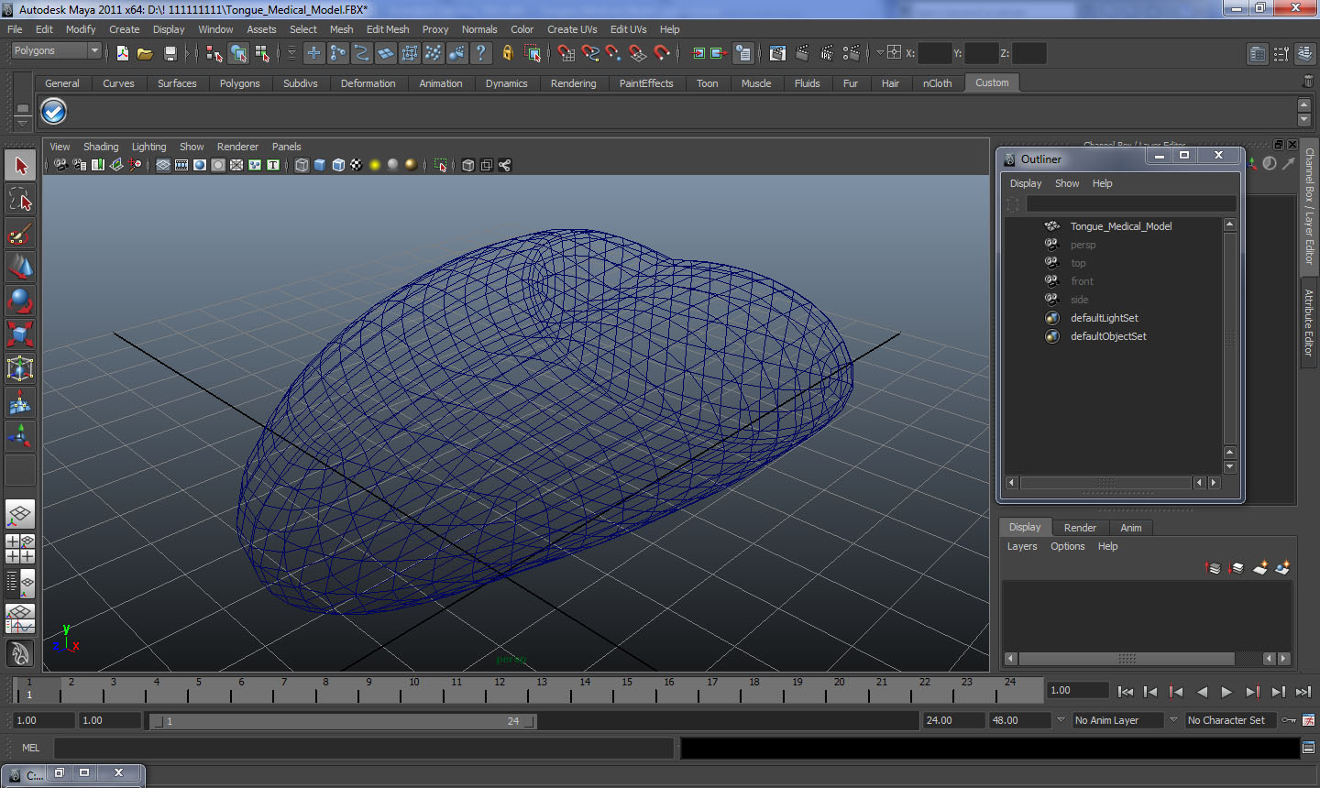The height and width of the screenshot is (788, 1320).
Task: Toggle Select by component type mode
Action: point(262,53)
